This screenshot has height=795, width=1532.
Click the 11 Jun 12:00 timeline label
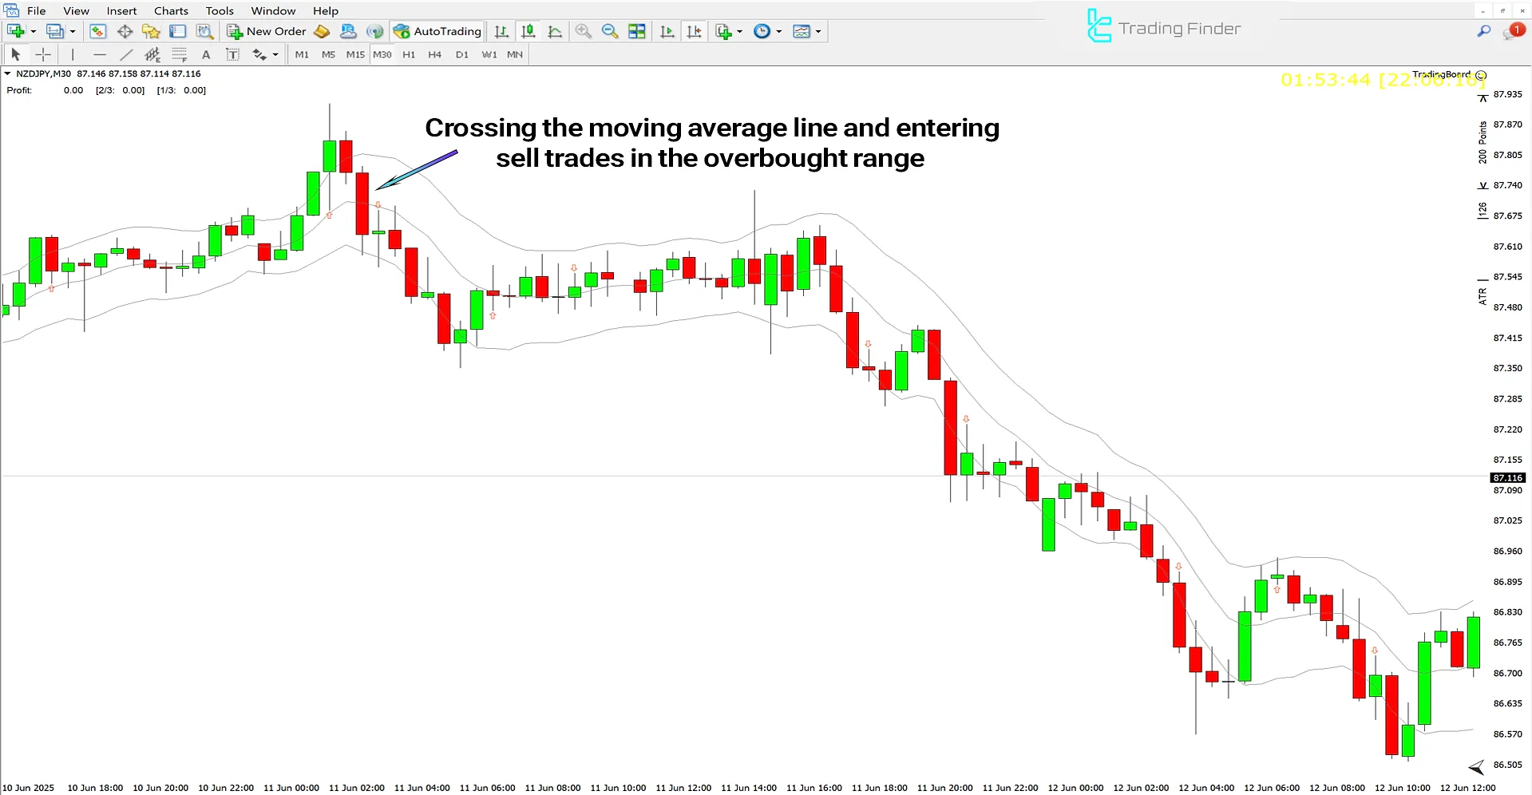click(x=683, y=787)
